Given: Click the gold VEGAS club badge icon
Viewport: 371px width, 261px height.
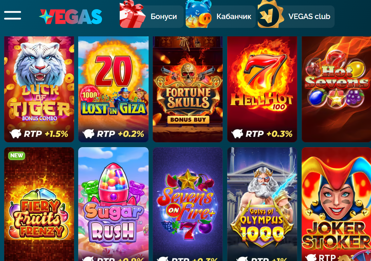Looking at the screenshot, I should [x=271, y=14].
